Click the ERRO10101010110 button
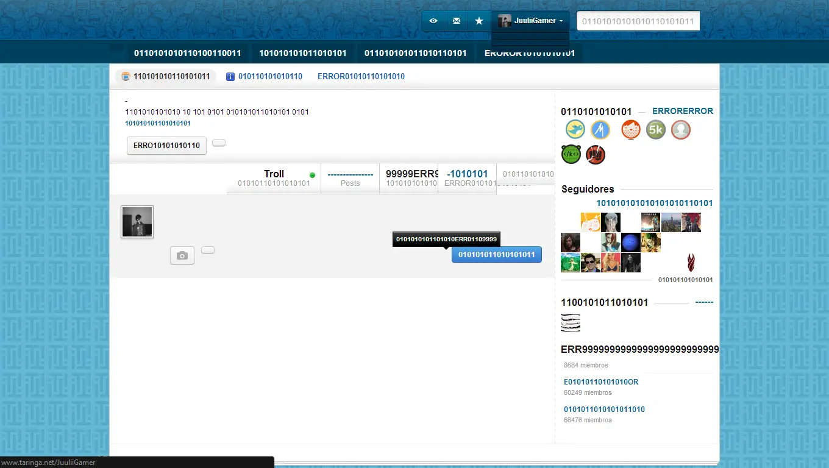This screenshot has width=829, height=468. [x=166, y=146]
